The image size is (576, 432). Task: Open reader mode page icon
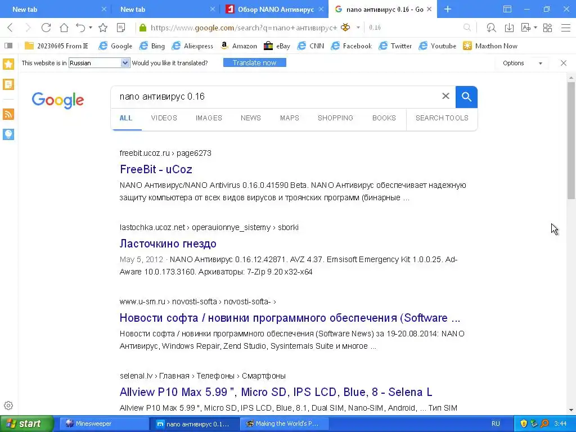tap(121, 28)
